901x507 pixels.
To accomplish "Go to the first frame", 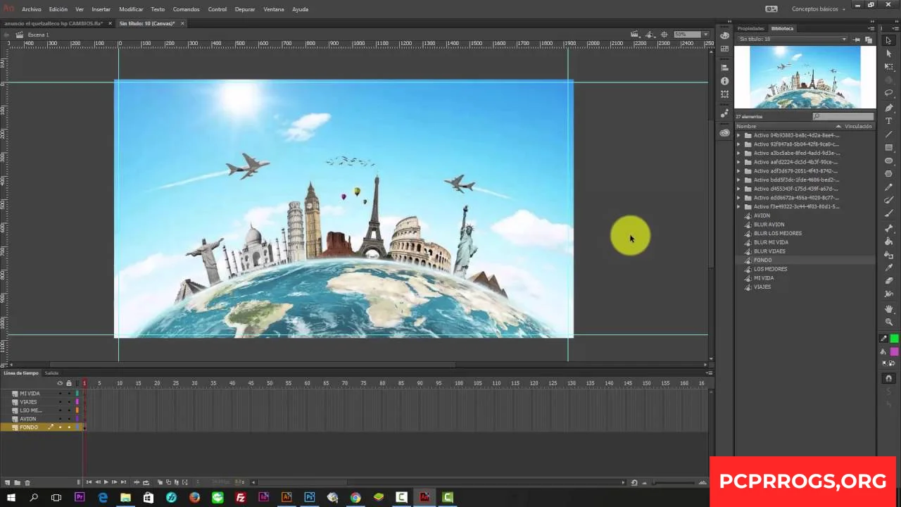I will (89, 482).
